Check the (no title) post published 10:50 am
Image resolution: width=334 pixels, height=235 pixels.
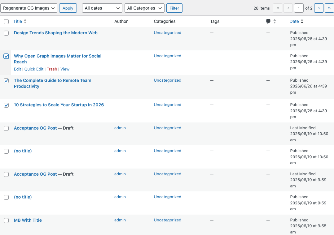[x=6, y=151]
